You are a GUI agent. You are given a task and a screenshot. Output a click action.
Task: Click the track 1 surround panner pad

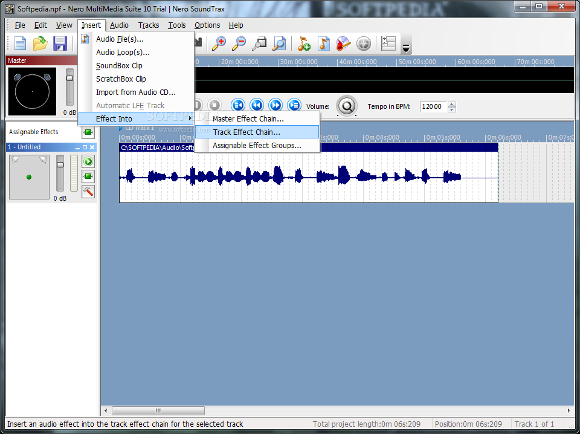[x=29, y=177]
